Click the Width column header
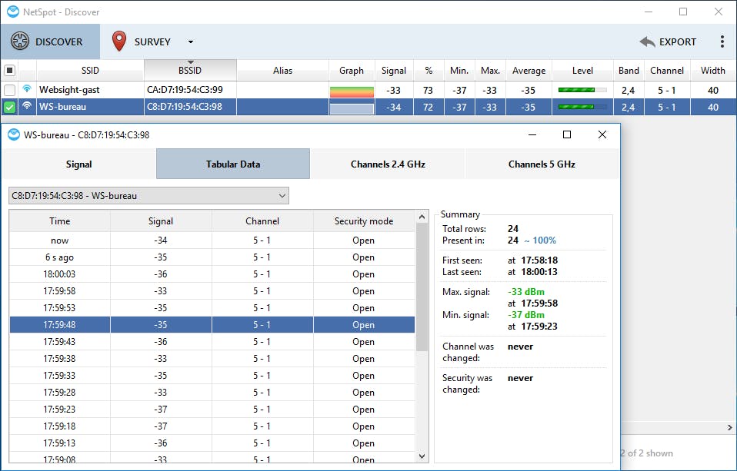 coord(712,71)
